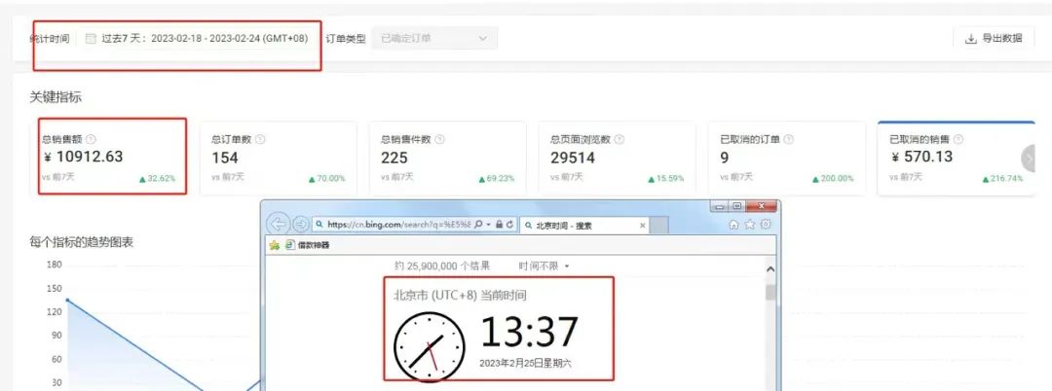Click the IE forward navigation arrow
1052x391 pixels.
click(302, 224)
